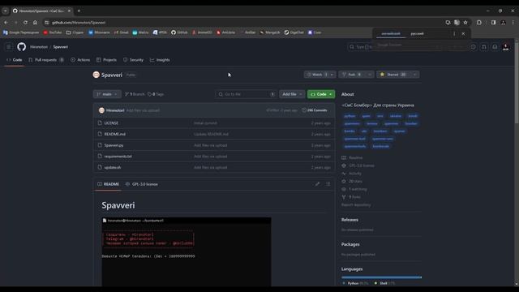
Task: Open the Pull requests tab
Action: (x=46, y=60)
